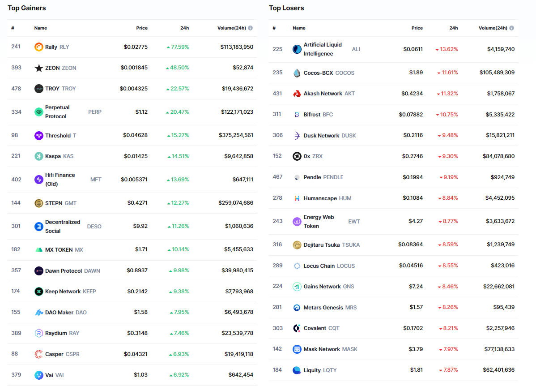Click the ZEON star logo icon
This screenshot has width=536, height=386.
tap(39, 68)
